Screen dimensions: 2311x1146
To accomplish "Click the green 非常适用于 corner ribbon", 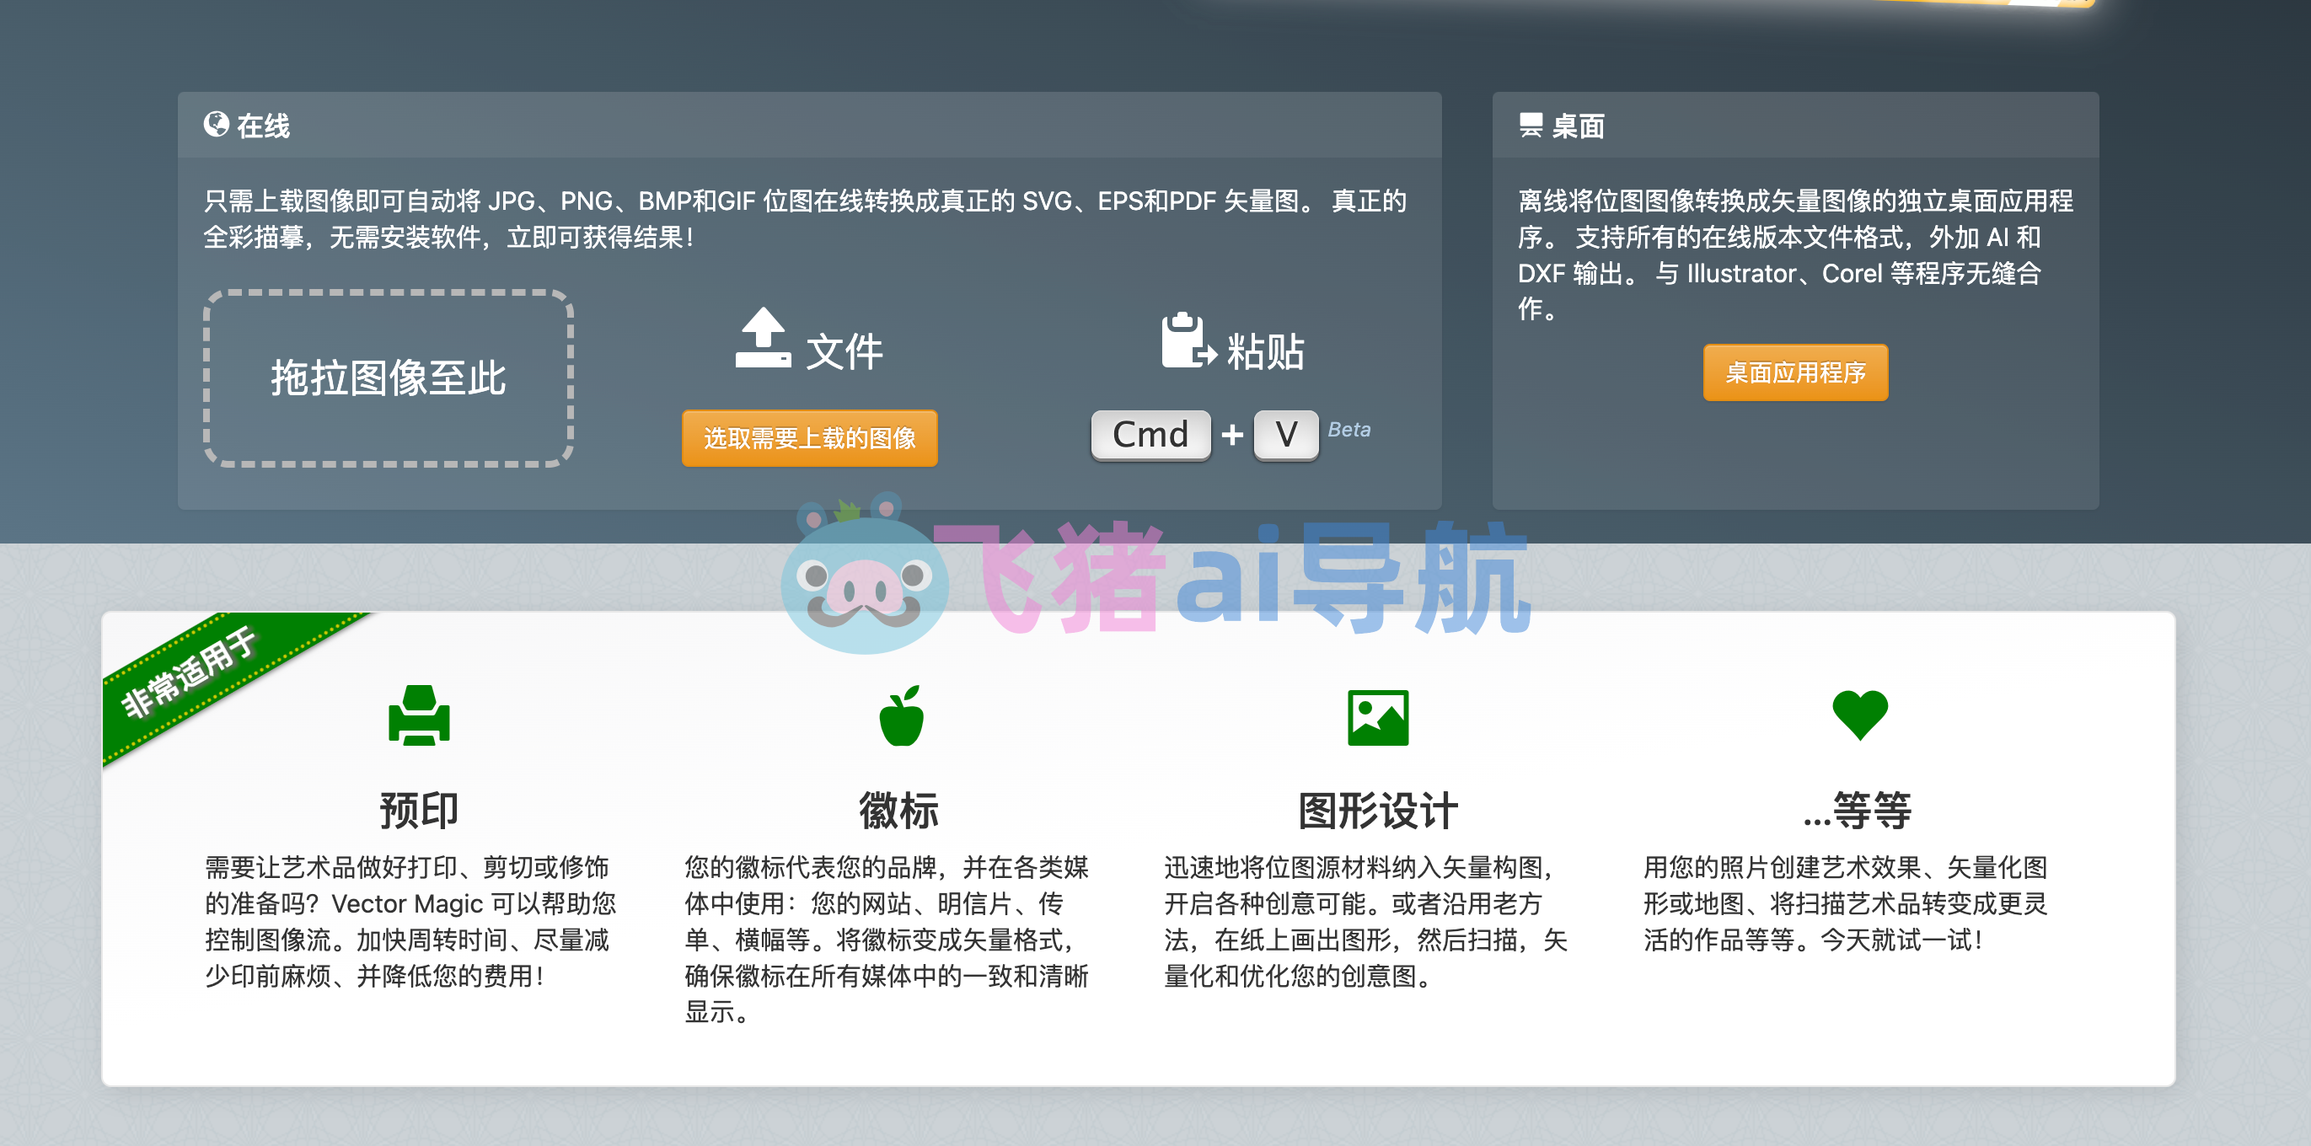I will (x=190, y=672).
